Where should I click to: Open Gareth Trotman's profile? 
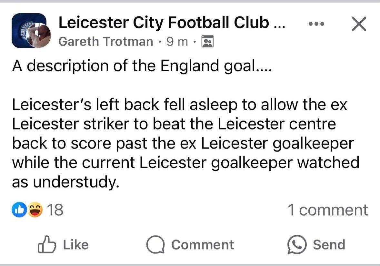(106, 41)
